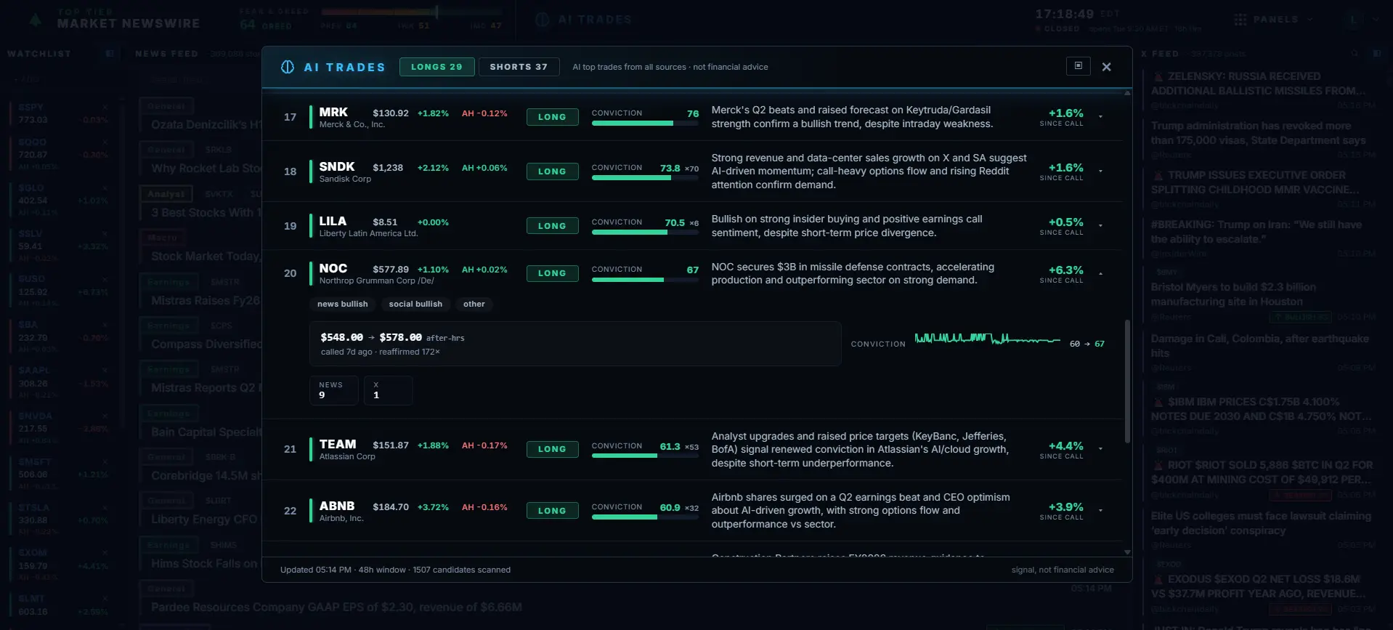
Task: Switch to the Longs 29 tab
Action: pyautogui.click(x=436, y=67)
